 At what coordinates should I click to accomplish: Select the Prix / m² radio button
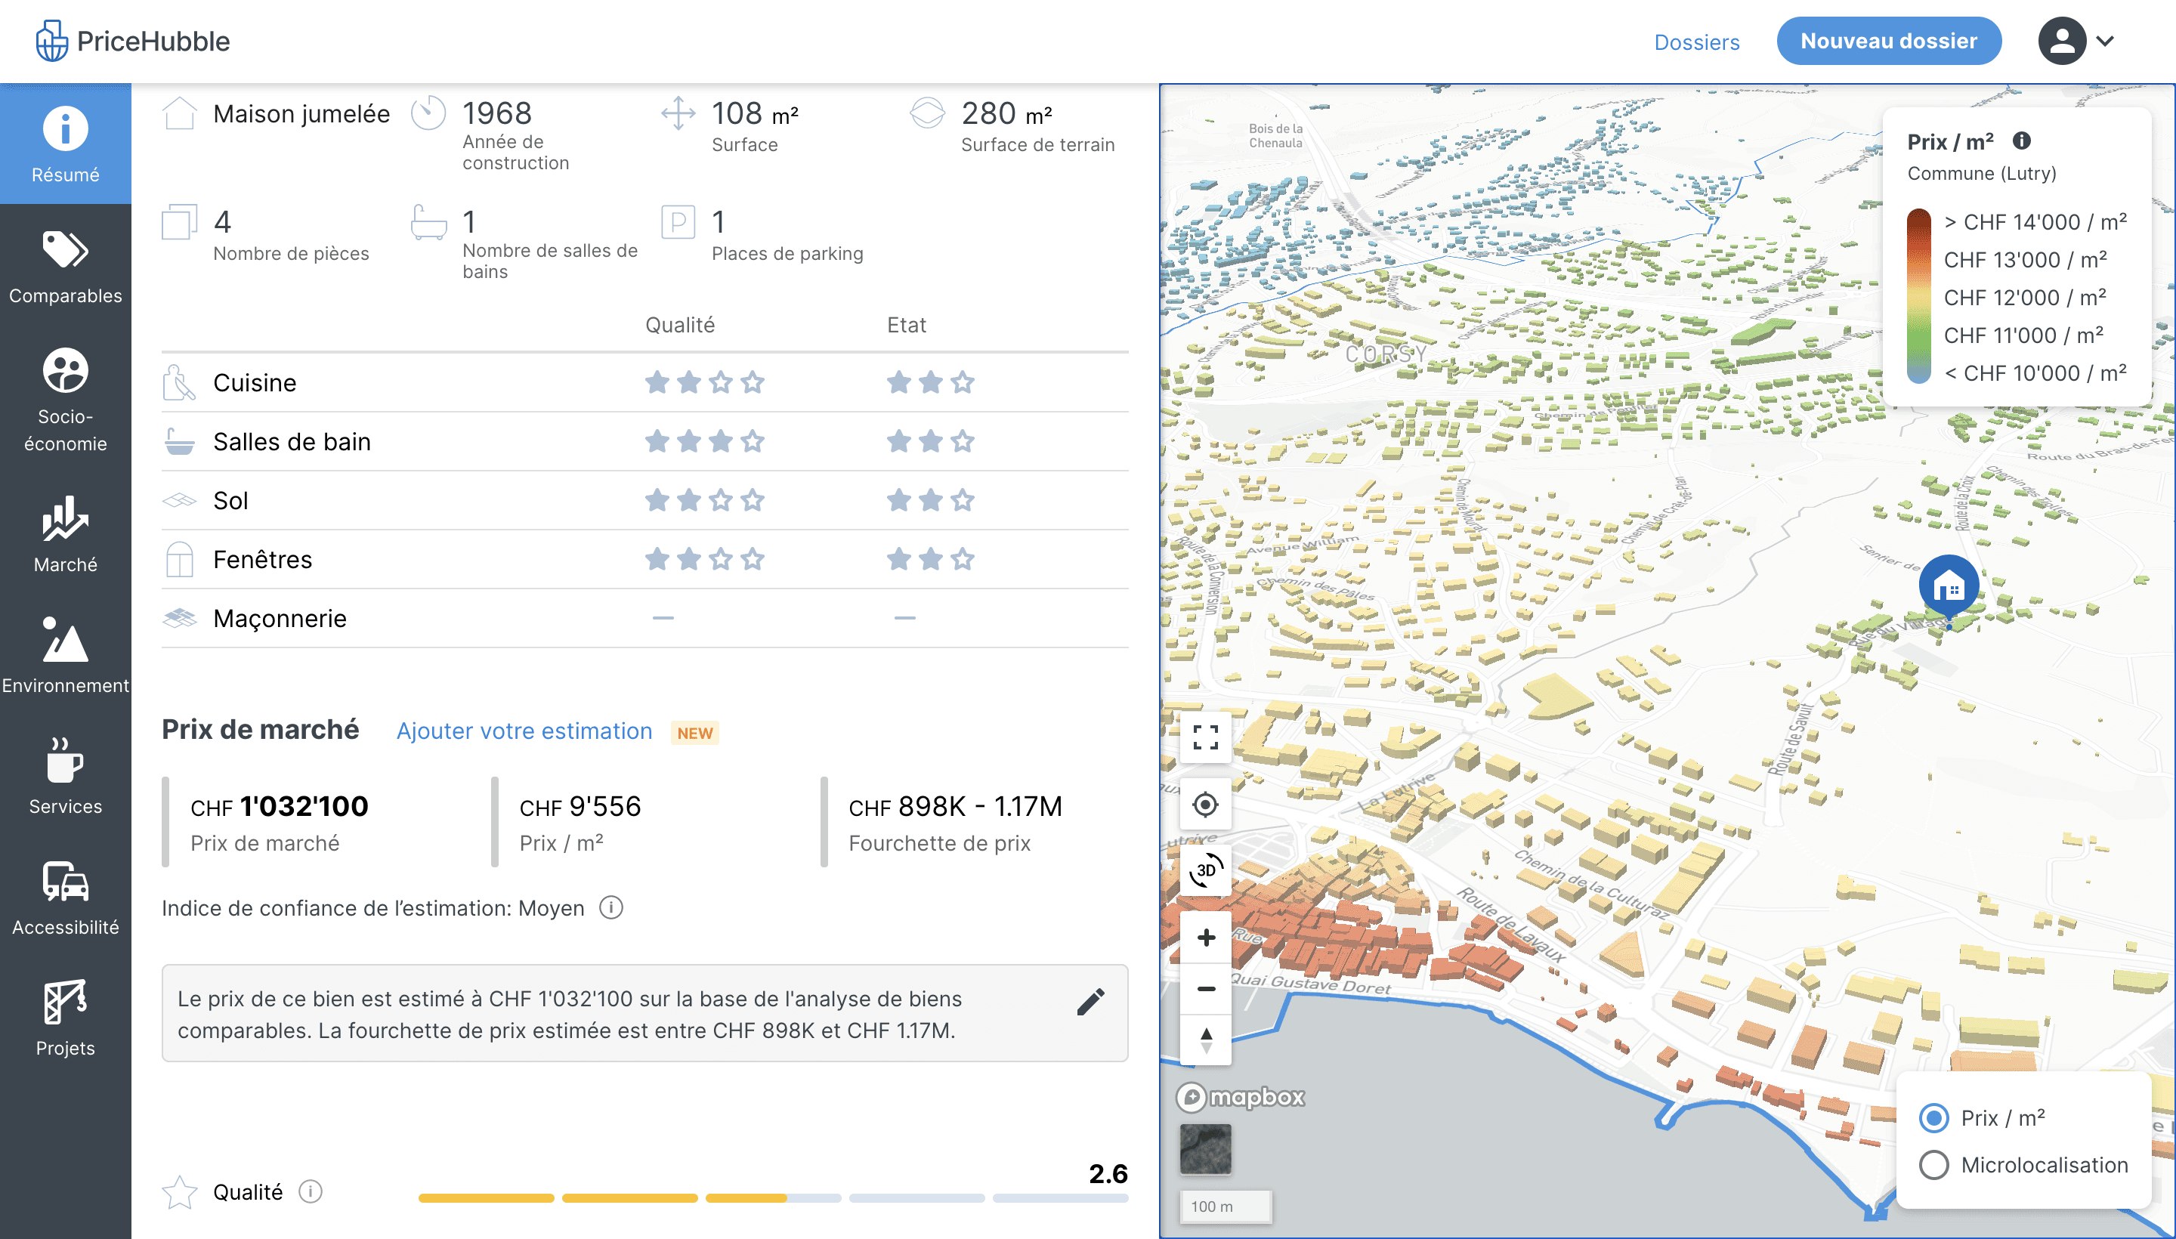(1933, 1117)
